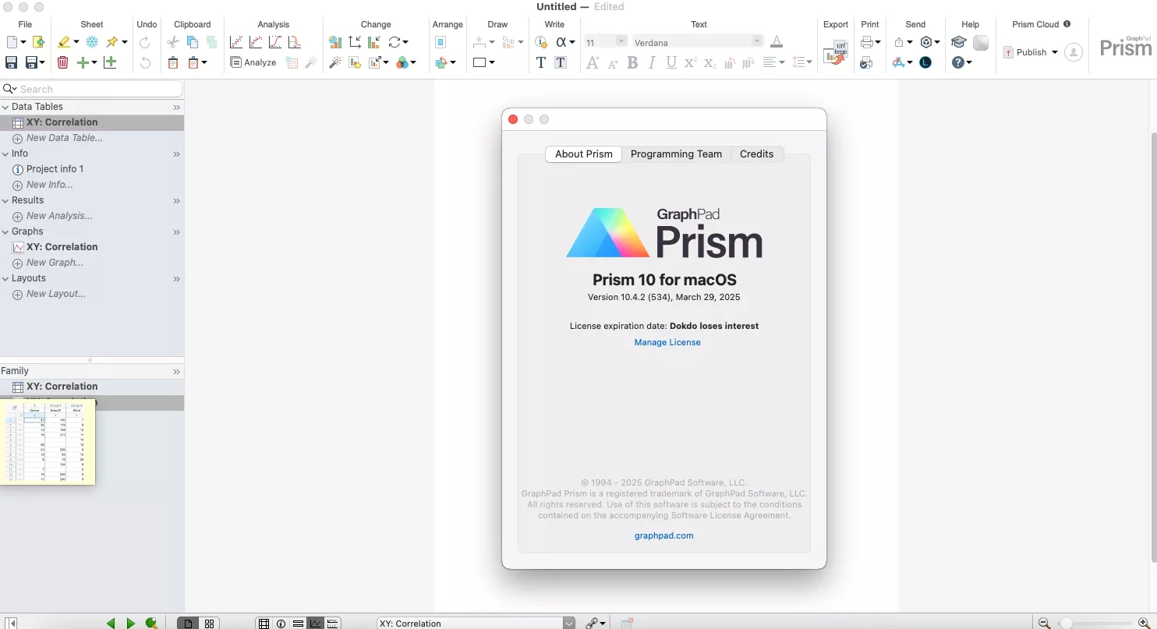Click the Prism Cloud user avatar icon
Viewport: 1157px width, 629px height.
click(x=1073, y=52)
